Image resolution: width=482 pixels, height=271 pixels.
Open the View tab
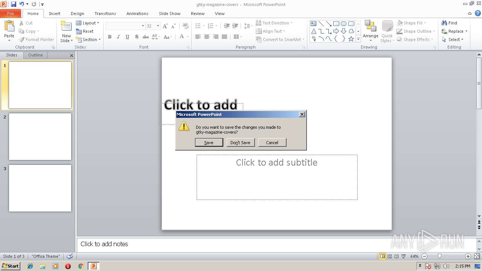click(220, 14)
